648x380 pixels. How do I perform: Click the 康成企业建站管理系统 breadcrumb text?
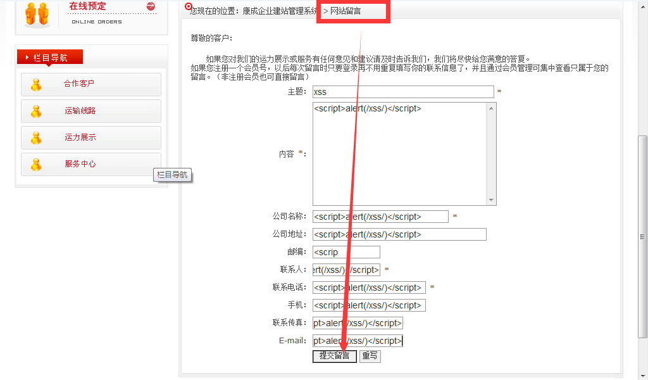[279, 11]
